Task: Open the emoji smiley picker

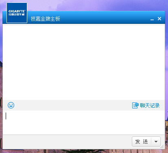Action: [11, 105]
